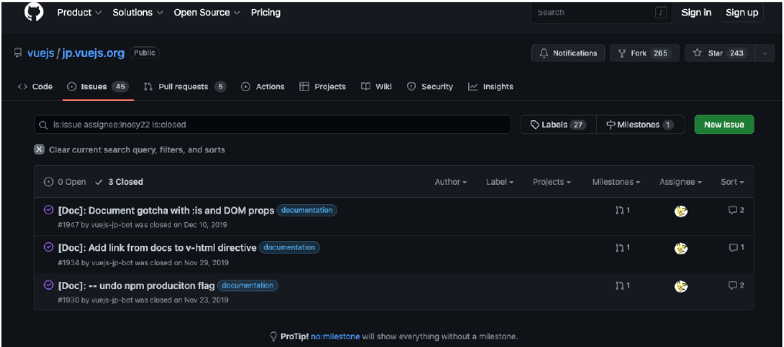Click the GitHub Octocat logo
This screenshot has width=784, height=347.
point(34,12)
